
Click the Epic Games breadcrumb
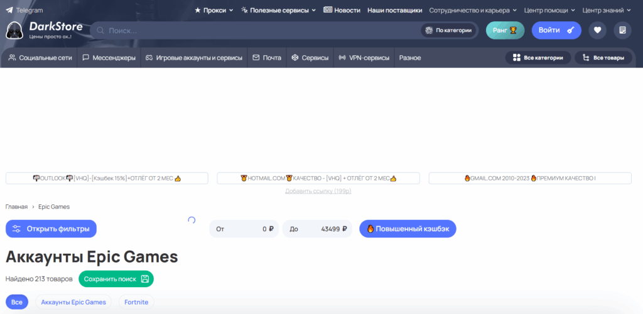pos(54,207)
